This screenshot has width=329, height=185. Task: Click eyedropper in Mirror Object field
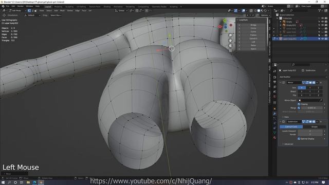[x=321, y=100]
